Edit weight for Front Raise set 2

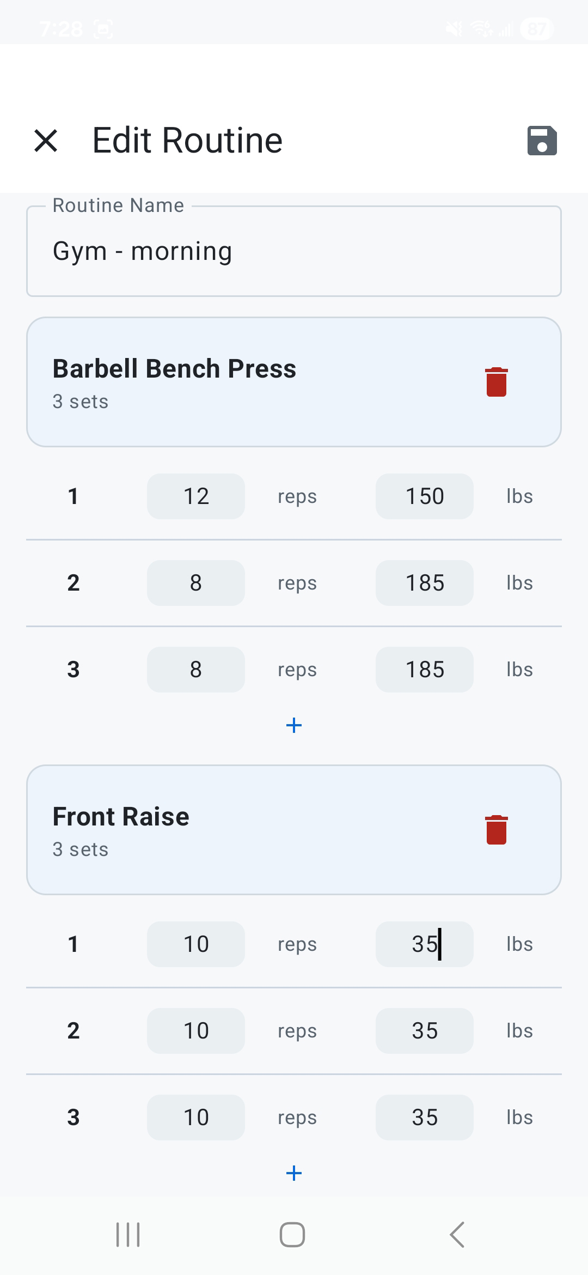(424, 1030)
